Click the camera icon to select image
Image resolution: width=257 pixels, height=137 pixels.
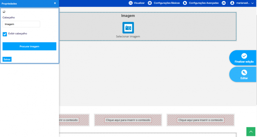point(128,28)
